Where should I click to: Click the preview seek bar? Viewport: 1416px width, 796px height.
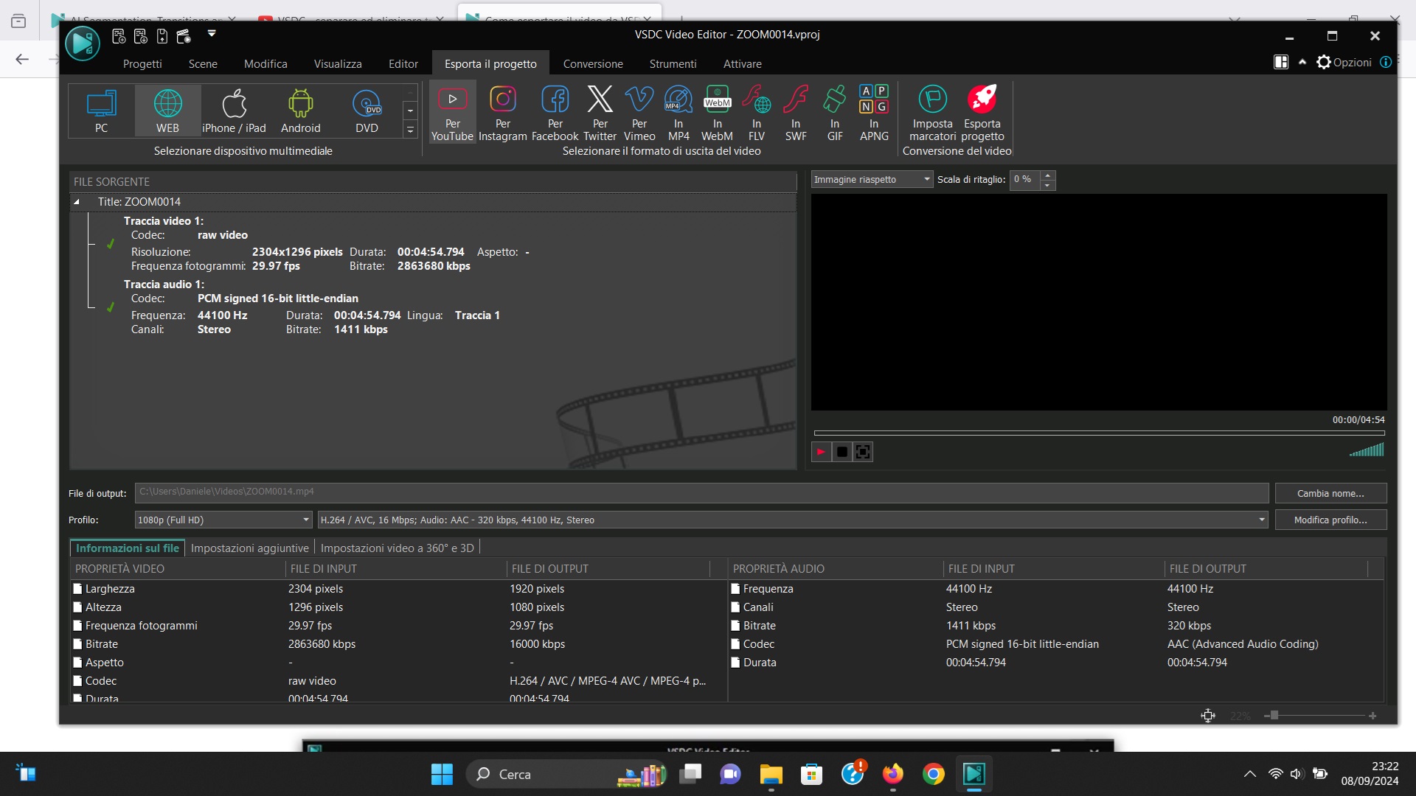(x=1099, y=433)
